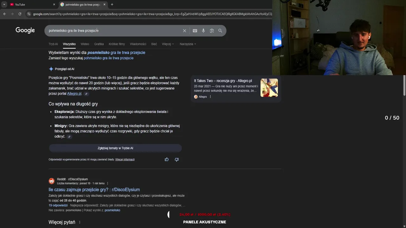Click Zgłębiaj tematy w Trybie AI button
Image resolution: width=406 pixels, height=228 pixels.
(x=115, y=148)
